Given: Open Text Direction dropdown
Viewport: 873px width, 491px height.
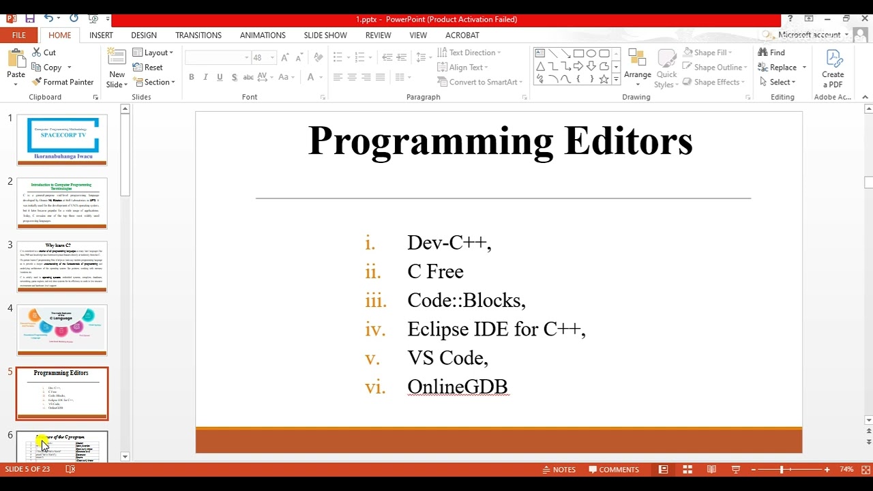Looking at the screenshot, I should [x=469, y=53].
